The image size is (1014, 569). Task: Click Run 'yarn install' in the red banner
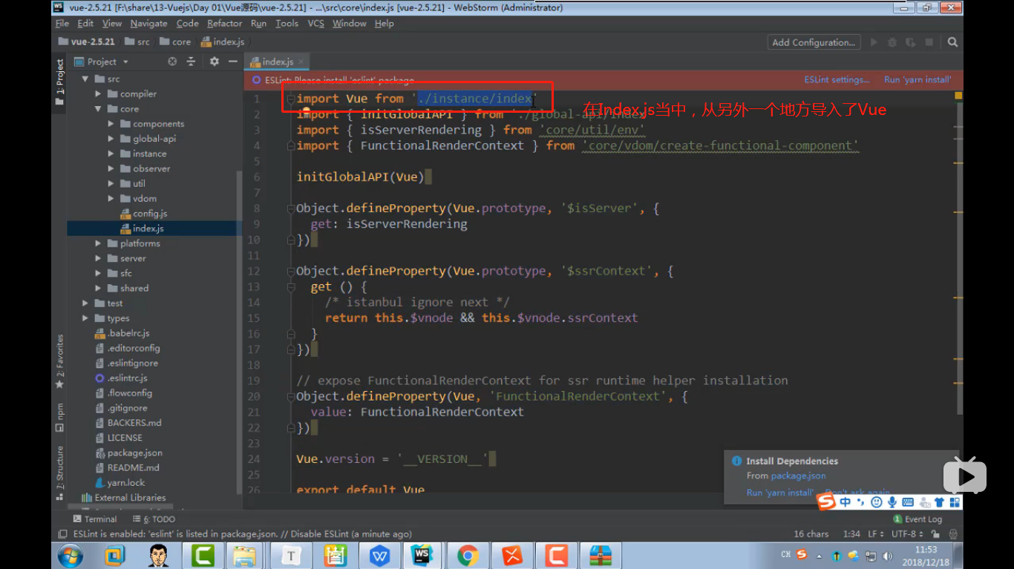pyautogui.click(x=917, y=80)
